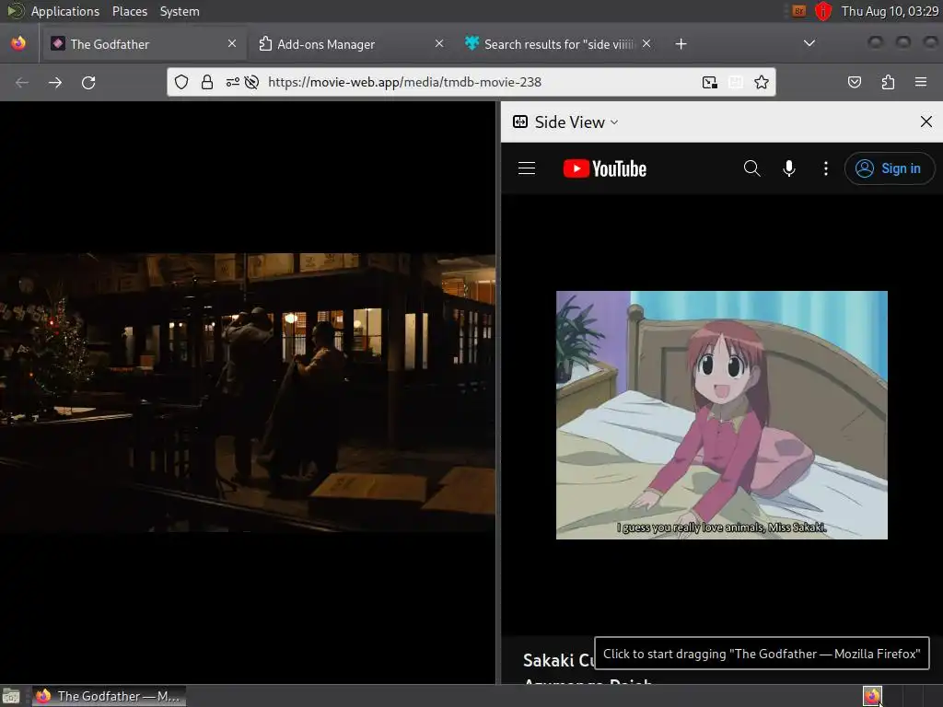Click the red shield tray icon
The image size is (943, 707).
pyautogui.click(x=822, y=11)
